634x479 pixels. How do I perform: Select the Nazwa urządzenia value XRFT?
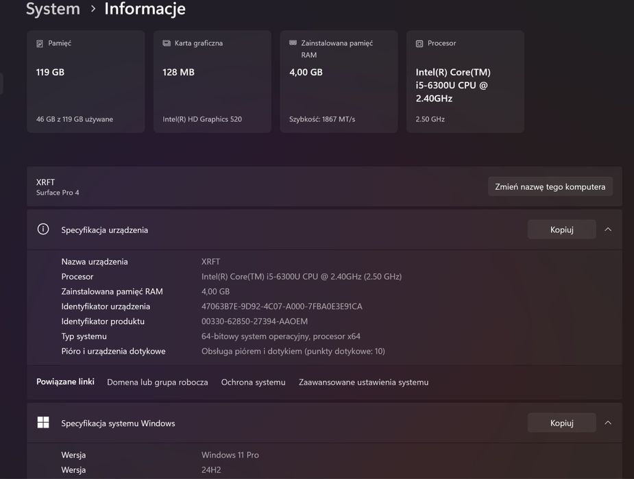pos(210,262)
